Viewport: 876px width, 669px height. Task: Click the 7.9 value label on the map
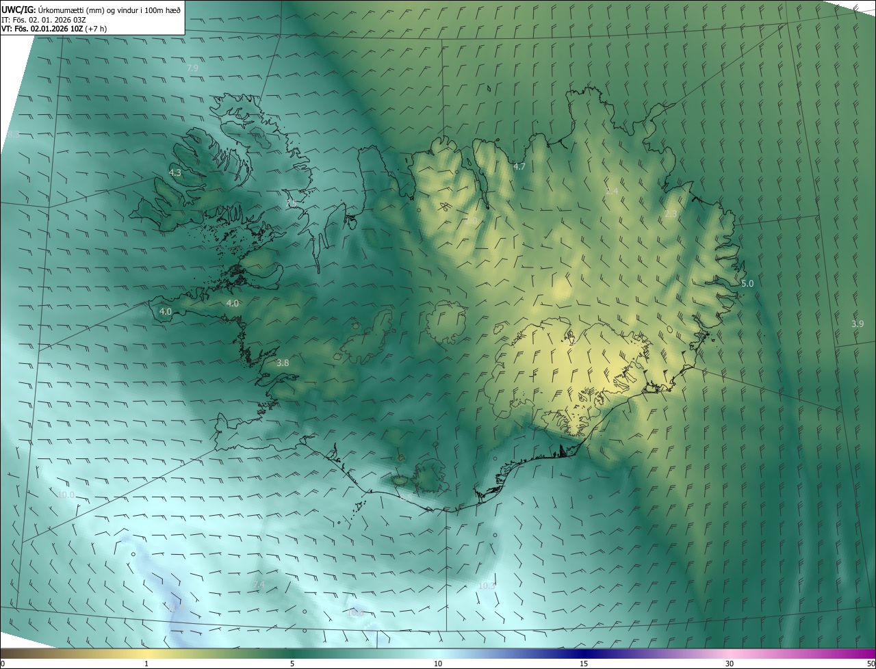192,68
